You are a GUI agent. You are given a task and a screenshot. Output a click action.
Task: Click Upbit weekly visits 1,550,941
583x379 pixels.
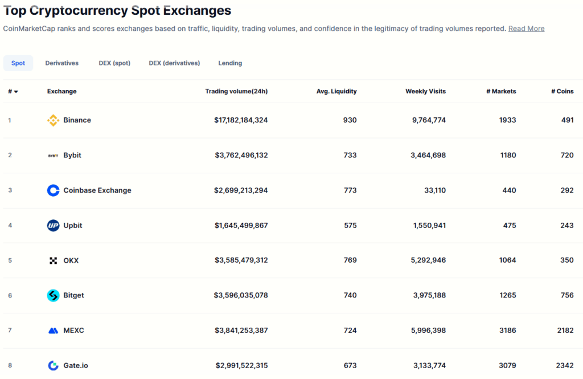(429, 225)
